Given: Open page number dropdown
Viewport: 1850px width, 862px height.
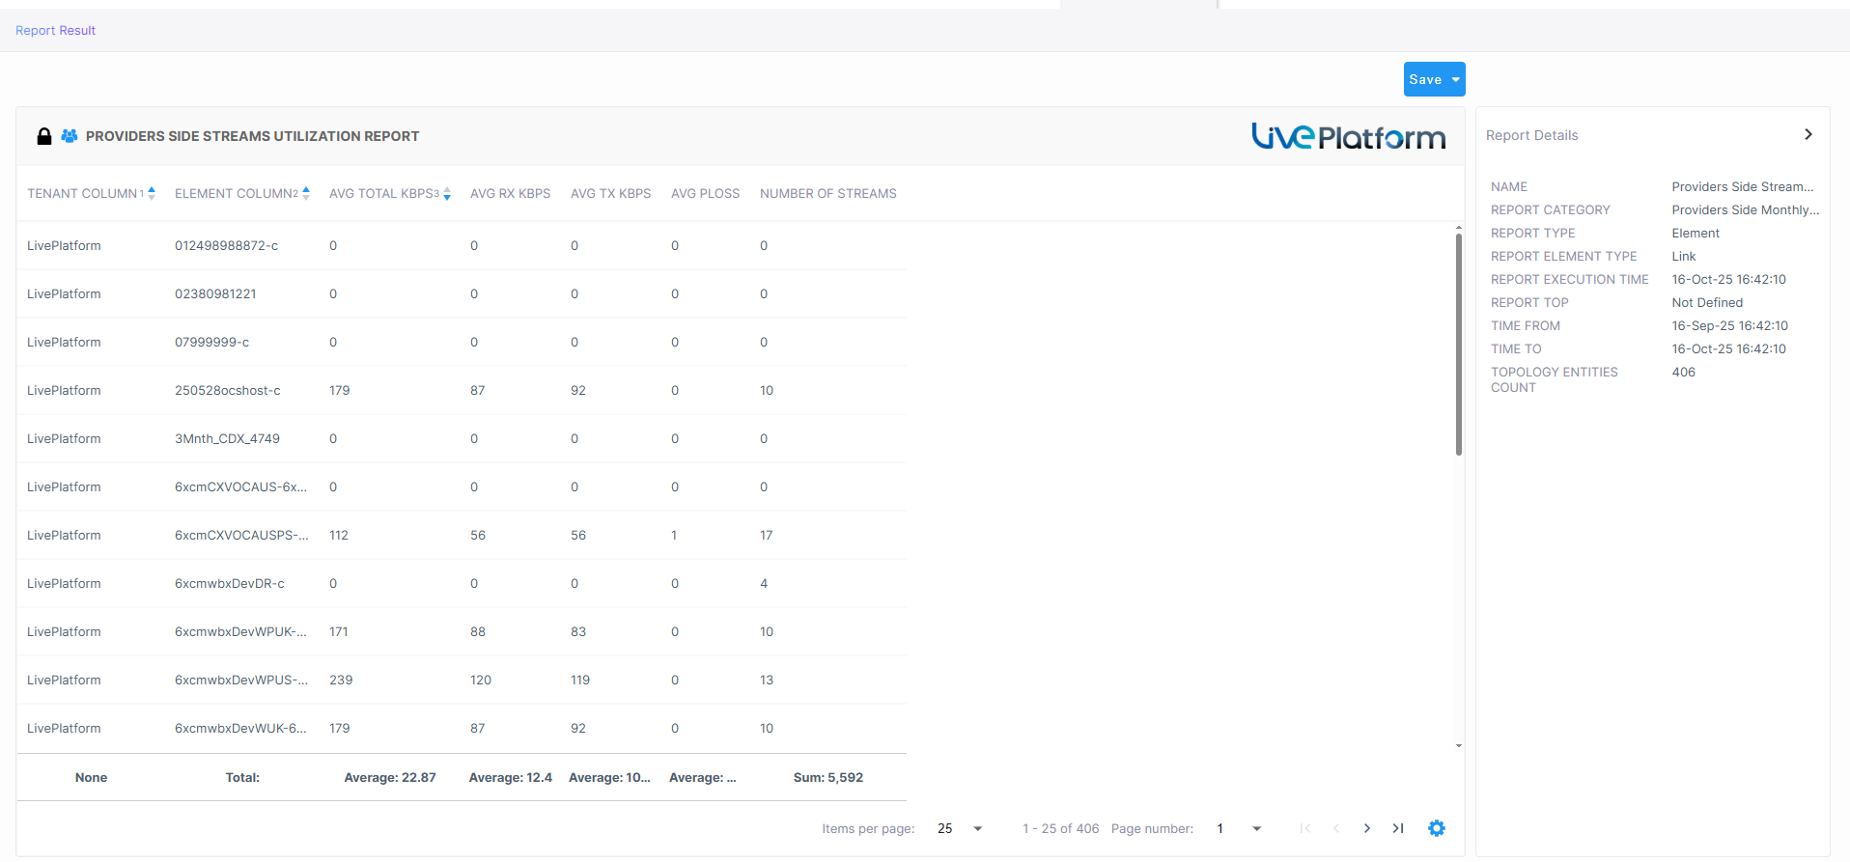Looking at the screenshot, I should coord(1256,828).
